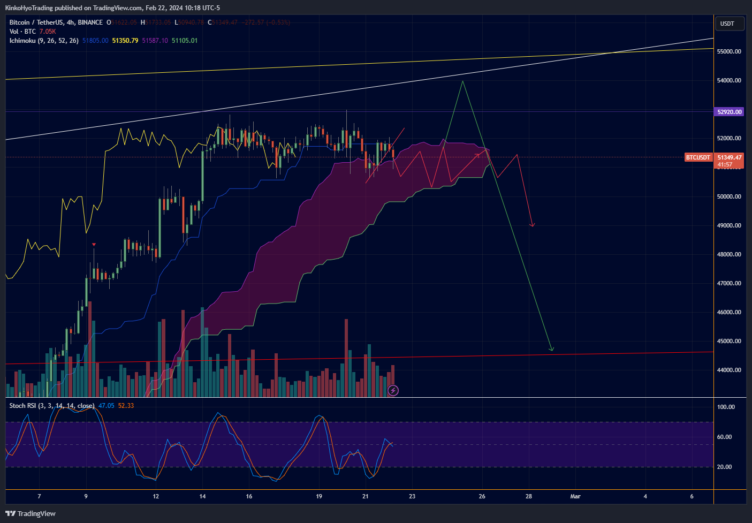Click the date label 19 on time axis

coord(319,496)
